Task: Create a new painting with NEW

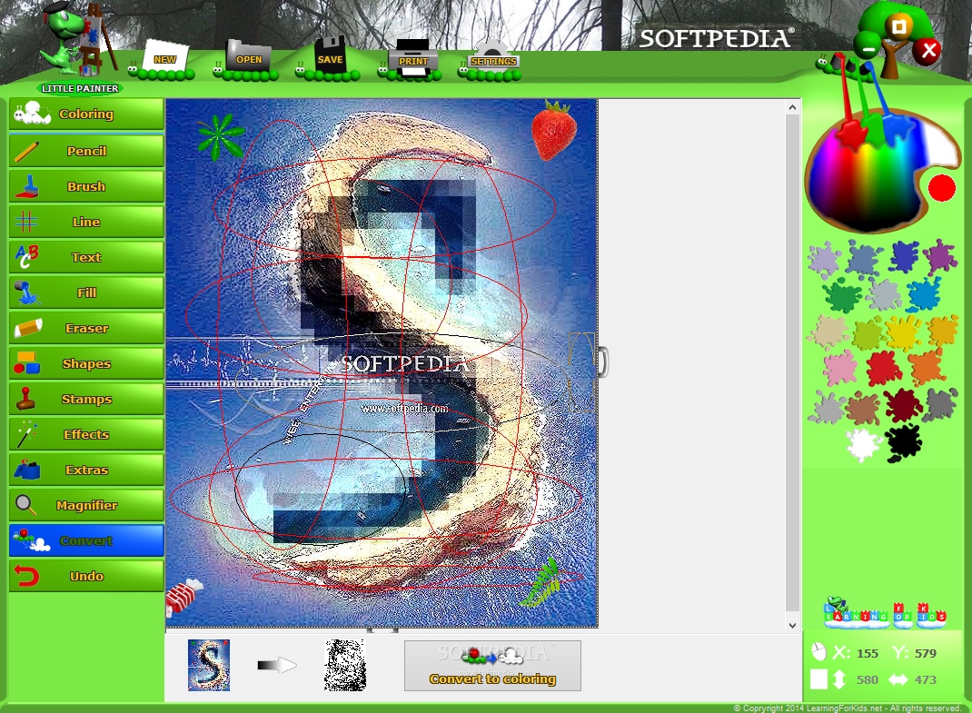Action: [x=163, y=61]
